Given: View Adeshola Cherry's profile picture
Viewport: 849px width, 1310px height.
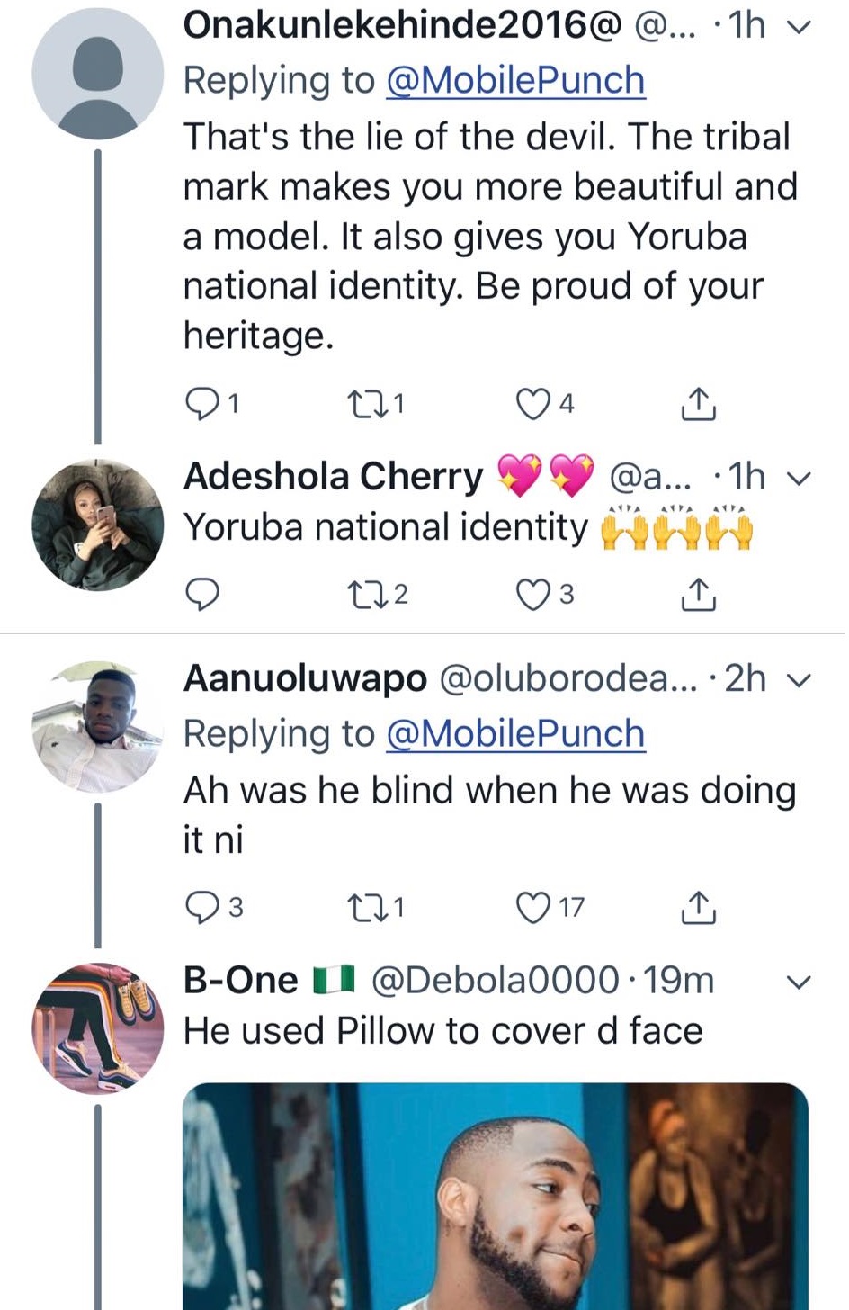Looking at the screenshot, I should coord(97,525).
